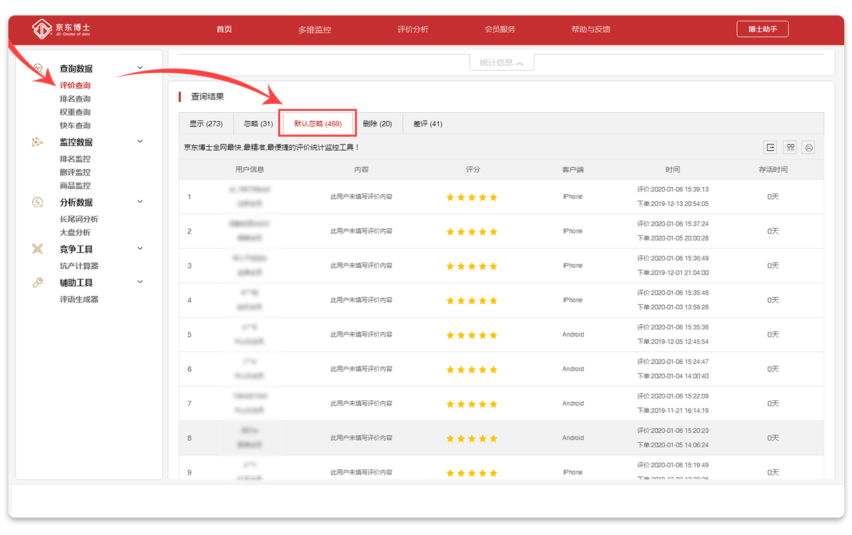The width and height of the screenshot is (852, 535).
Task: Collapse the 查询数据 section chevron
Action: click(141, 68)
